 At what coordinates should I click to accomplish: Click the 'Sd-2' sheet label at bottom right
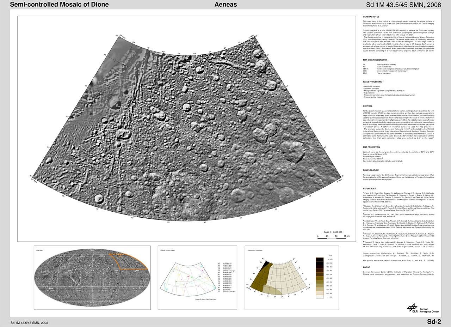pyautogui.click(x=434, y=321)
